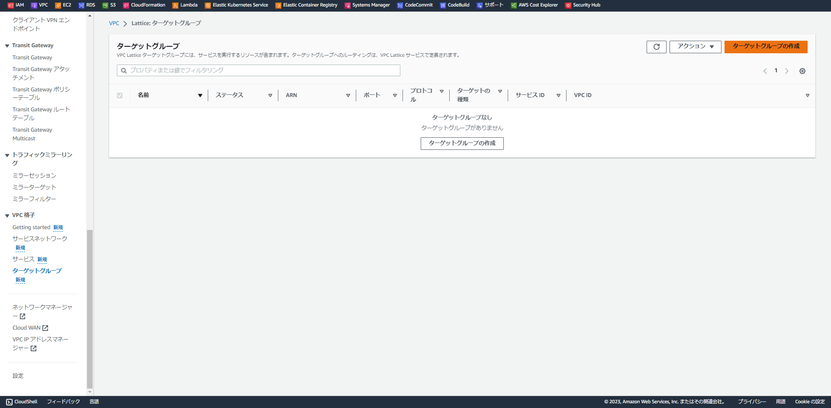Open ミラーフィルター in the sidebar

click(34, 199)
